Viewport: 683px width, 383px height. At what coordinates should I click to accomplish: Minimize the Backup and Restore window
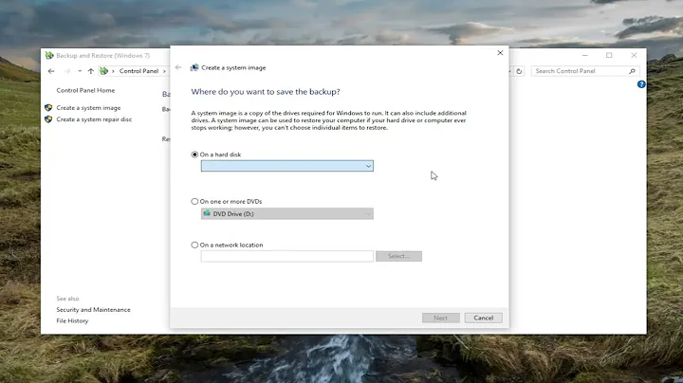pos(585,55)
